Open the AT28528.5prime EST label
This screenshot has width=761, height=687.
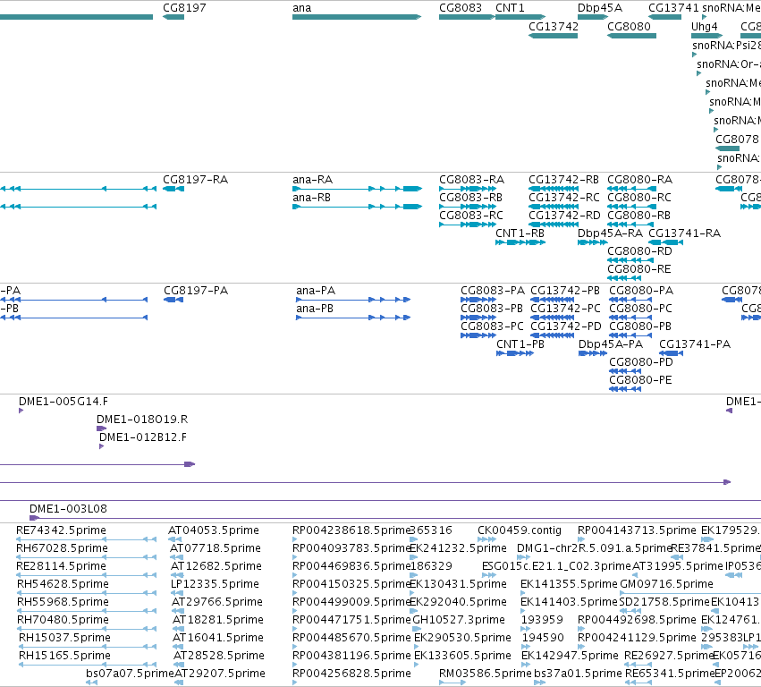[219, 656]
